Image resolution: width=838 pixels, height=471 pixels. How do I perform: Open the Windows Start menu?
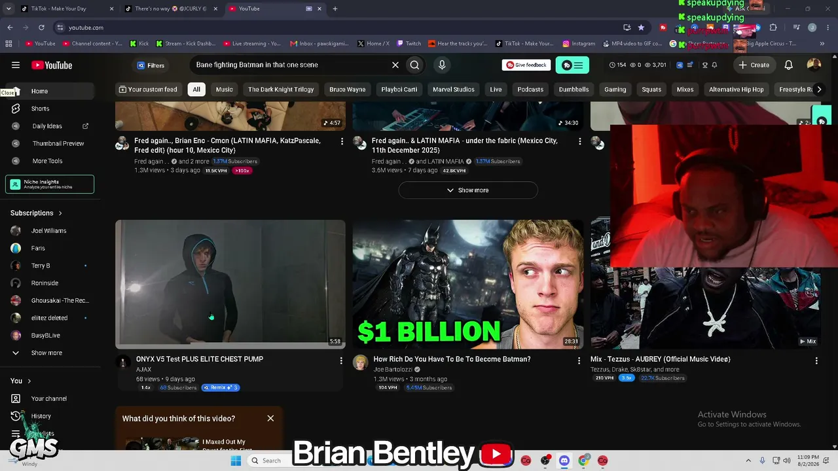(236, 461)
